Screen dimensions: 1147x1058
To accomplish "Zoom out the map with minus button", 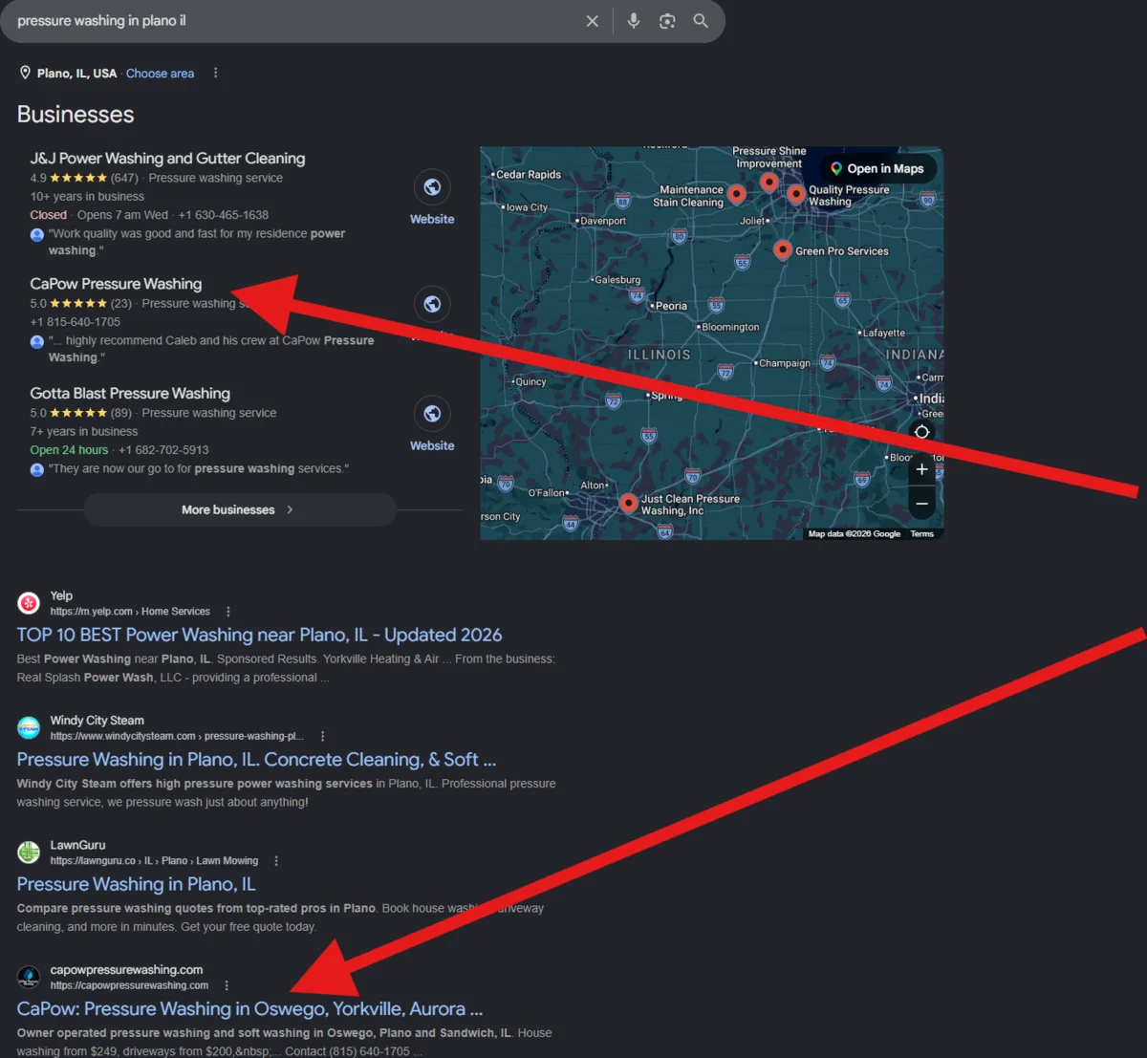I will [921, 504].
